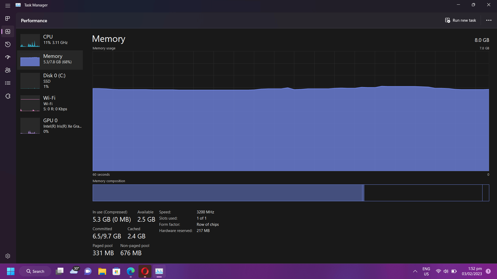
Task: Open the Processes page icon
Action: click(8, 18)
